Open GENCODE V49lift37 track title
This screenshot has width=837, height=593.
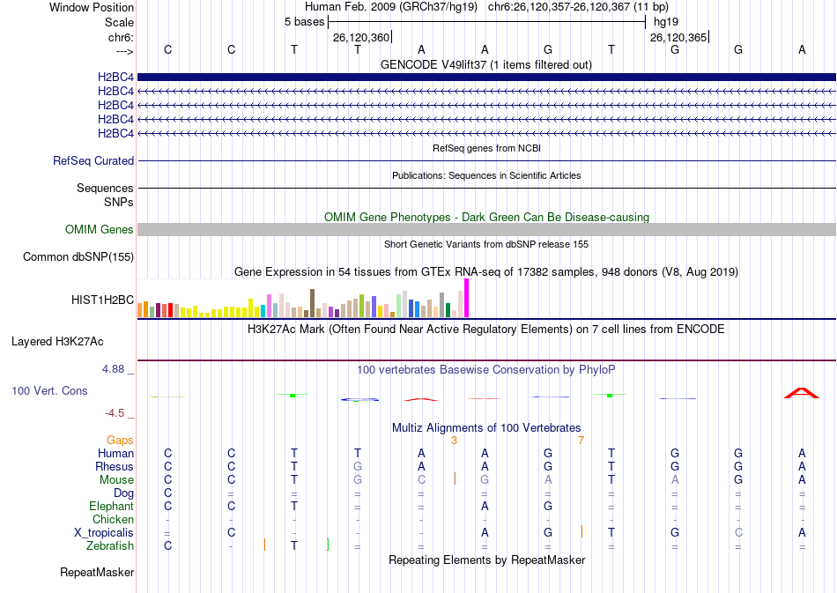click(485, 64)
